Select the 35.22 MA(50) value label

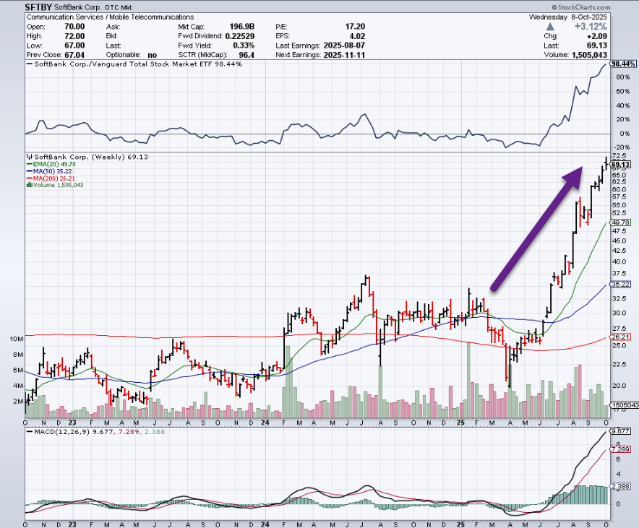point(622,285)
